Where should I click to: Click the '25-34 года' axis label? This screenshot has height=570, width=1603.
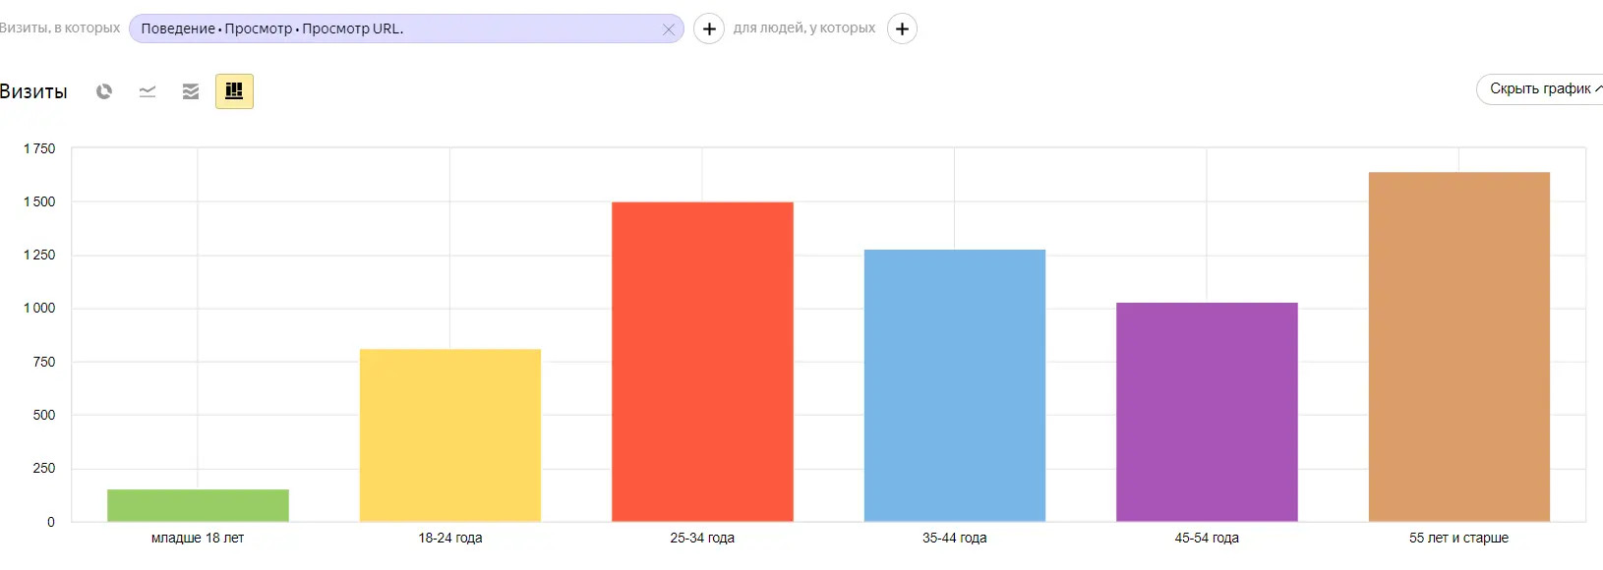[702, 538]
